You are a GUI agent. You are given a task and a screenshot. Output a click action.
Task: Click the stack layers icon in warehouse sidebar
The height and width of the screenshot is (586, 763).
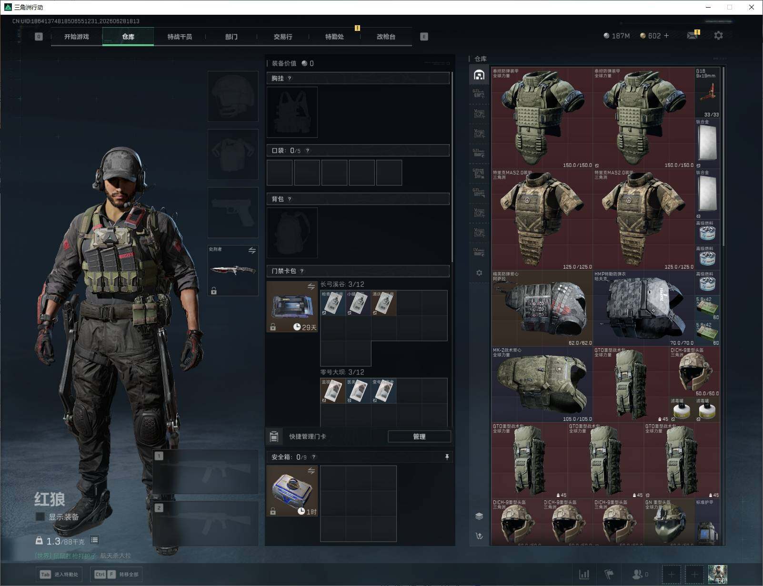[479, 516]
